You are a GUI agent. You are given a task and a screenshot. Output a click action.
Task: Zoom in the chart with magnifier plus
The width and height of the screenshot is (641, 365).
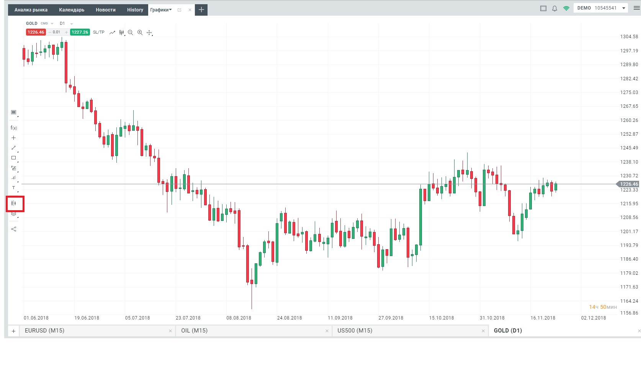pyautogui.click(x=140, y=32)
